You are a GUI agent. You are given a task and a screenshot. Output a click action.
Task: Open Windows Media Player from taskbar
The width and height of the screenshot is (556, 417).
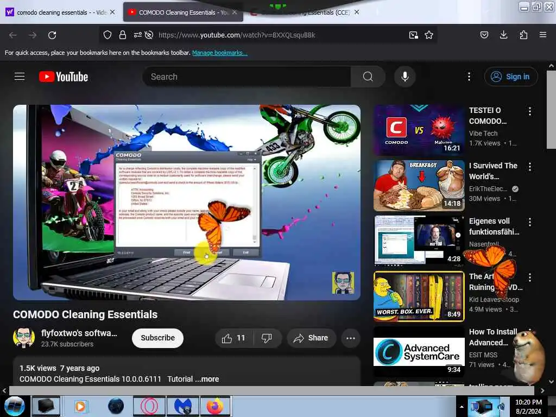[80, 406]
